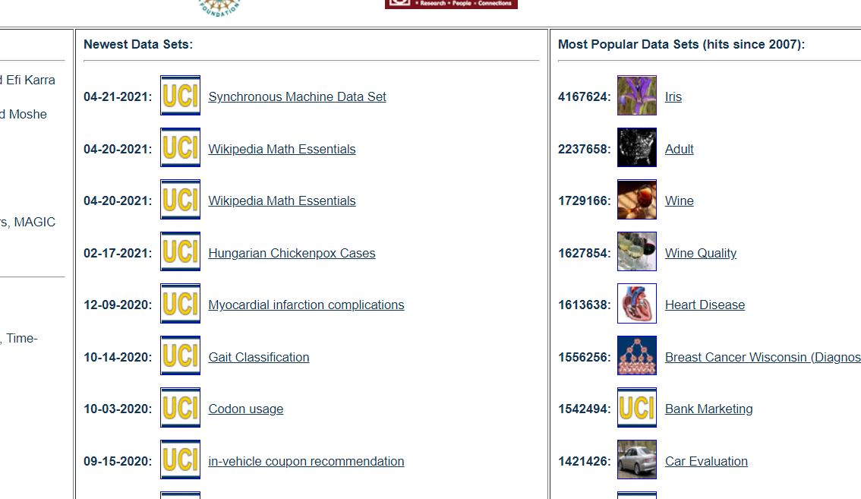Viewport: 861px width, 499px height.
Task: Click the UCI icon beside in-vehicle coupon recommendation
Action: [x=180, y=460]
